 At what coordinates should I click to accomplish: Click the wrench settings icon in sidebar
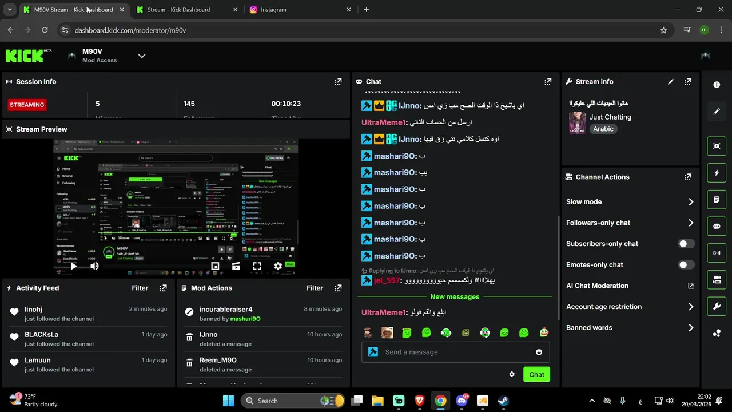pyautogui.click(x=717, y=306)
